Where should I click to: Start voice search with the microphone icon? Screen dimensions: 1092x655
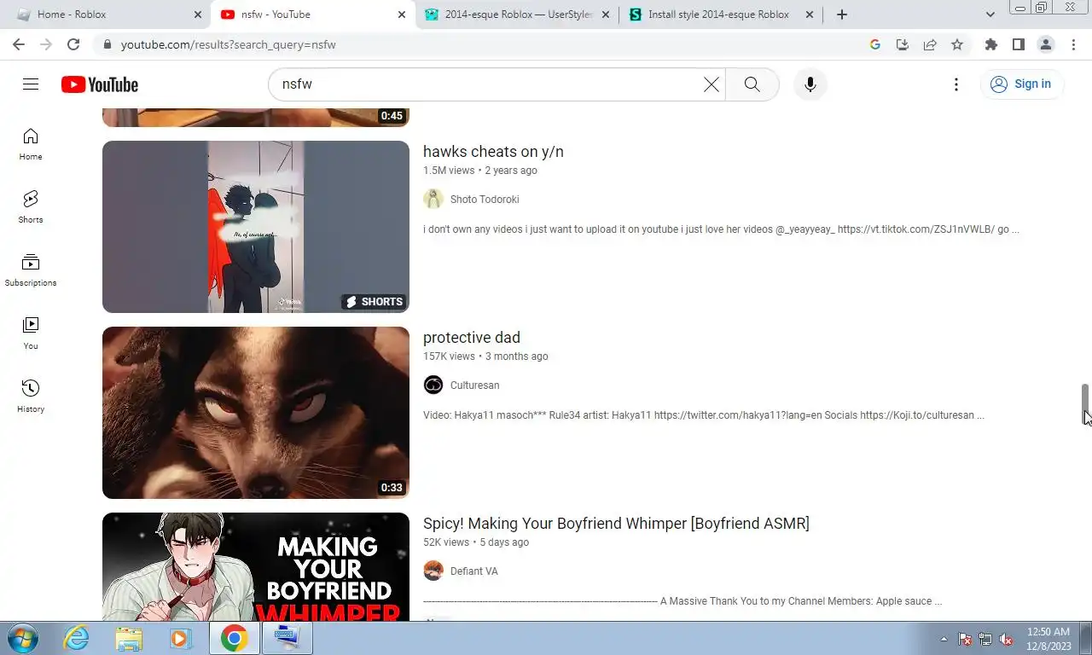tap(810, 84)
